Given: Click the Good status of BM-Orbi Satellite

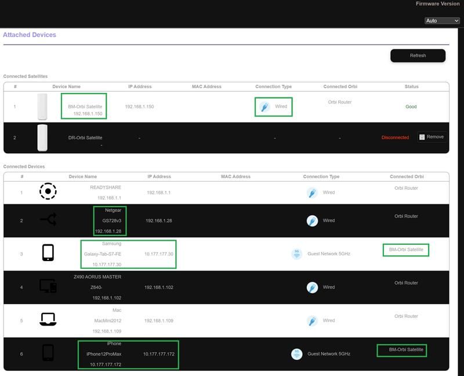Looking at the screenshot, I should 411,107.
